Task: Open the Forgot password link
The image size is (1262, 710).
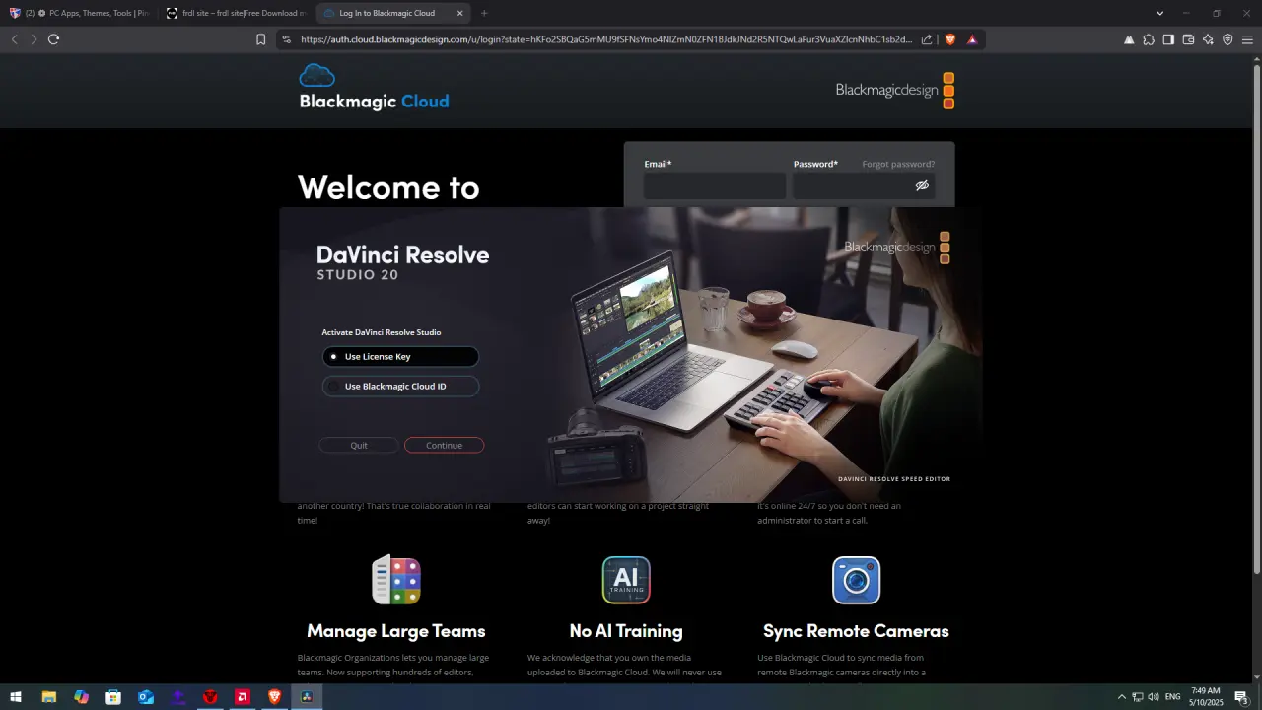Action: [898, 164]
